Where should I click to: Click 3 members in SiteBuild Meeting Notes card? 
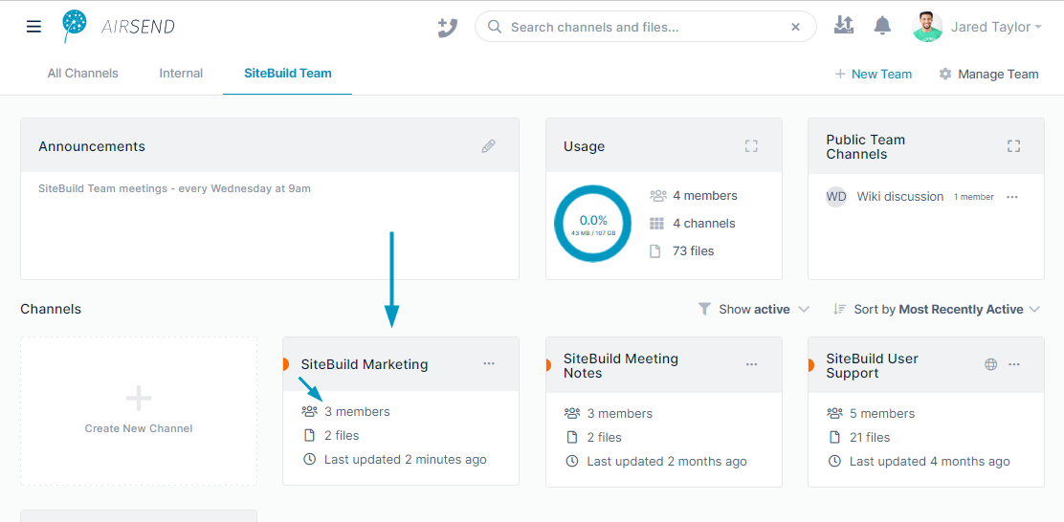point(619,414)
